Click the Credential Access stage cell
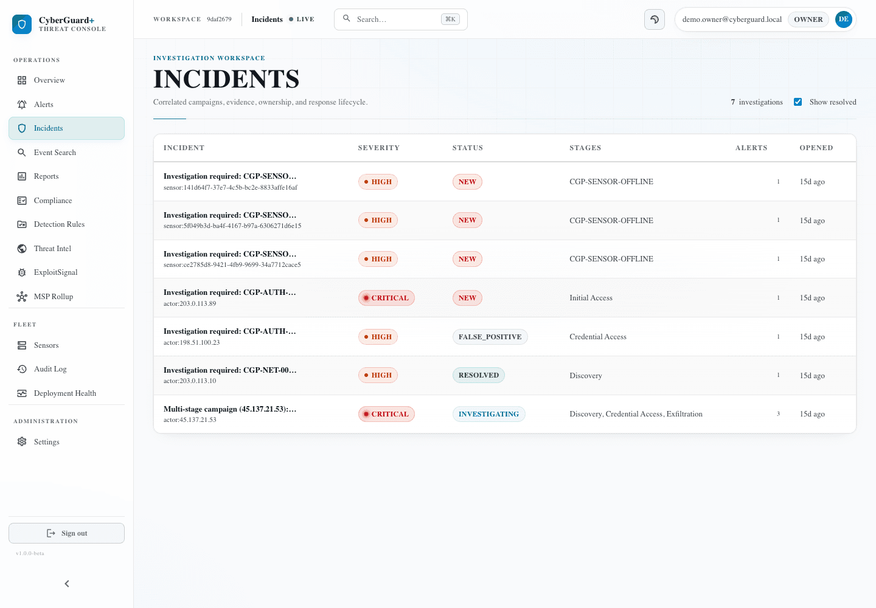 598,337
